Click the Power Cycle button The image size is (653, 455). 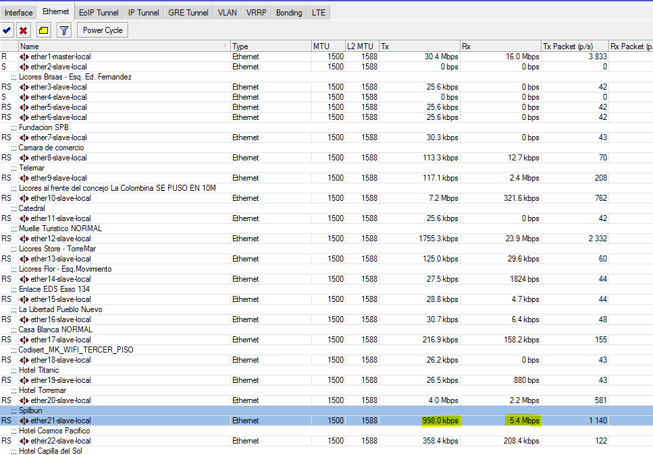click(x=103, y=30)
